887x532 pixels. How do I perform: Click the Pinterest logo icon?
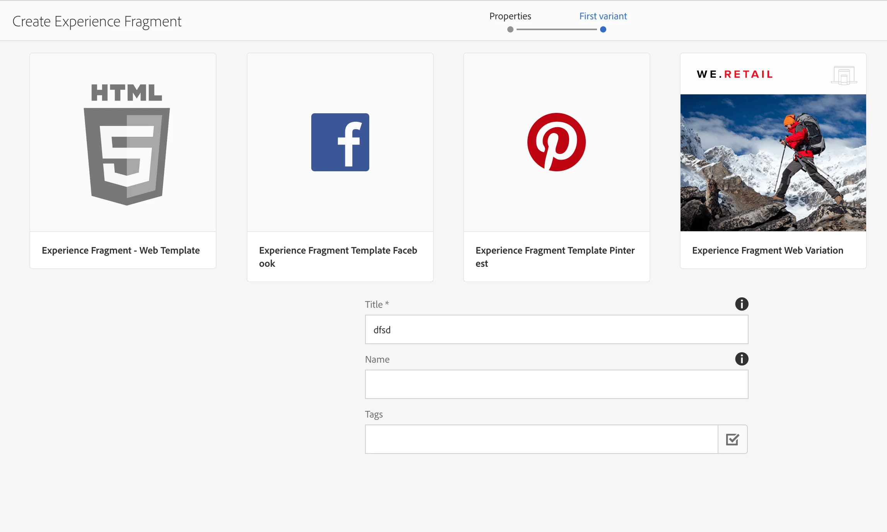pos(556,142)
